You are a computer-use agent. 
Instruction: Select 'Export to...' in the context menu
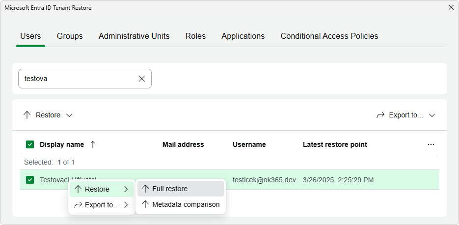102,205
